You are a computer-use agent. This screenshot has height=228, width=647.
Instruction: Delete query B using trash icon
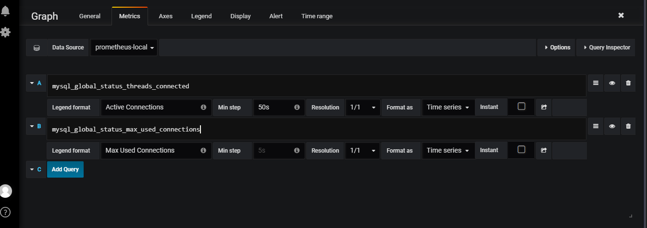point(628,126)
